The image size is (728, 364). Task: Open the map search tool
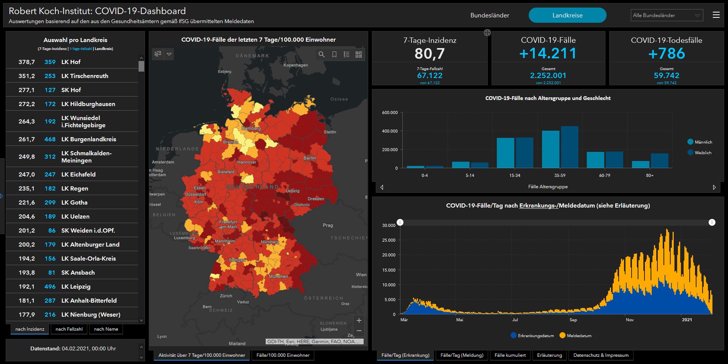pos(321,55)
